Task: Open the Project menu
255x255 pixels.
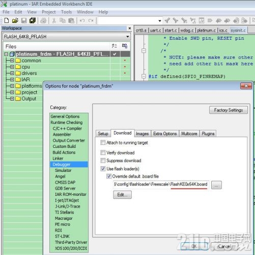Action: (x=49, y=12)
